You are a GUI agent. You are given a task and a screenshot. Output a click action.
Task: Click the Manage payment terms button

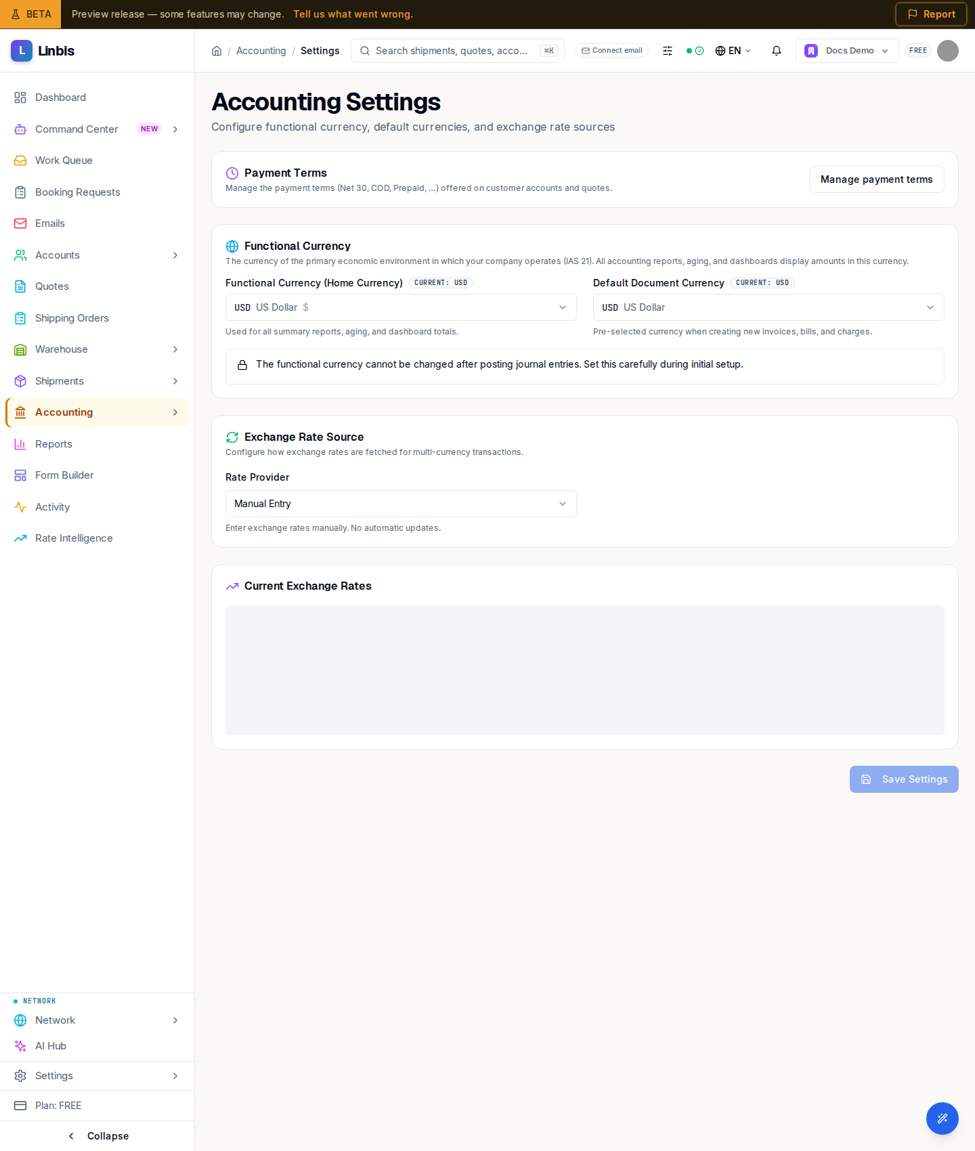(x=876, y=179)
